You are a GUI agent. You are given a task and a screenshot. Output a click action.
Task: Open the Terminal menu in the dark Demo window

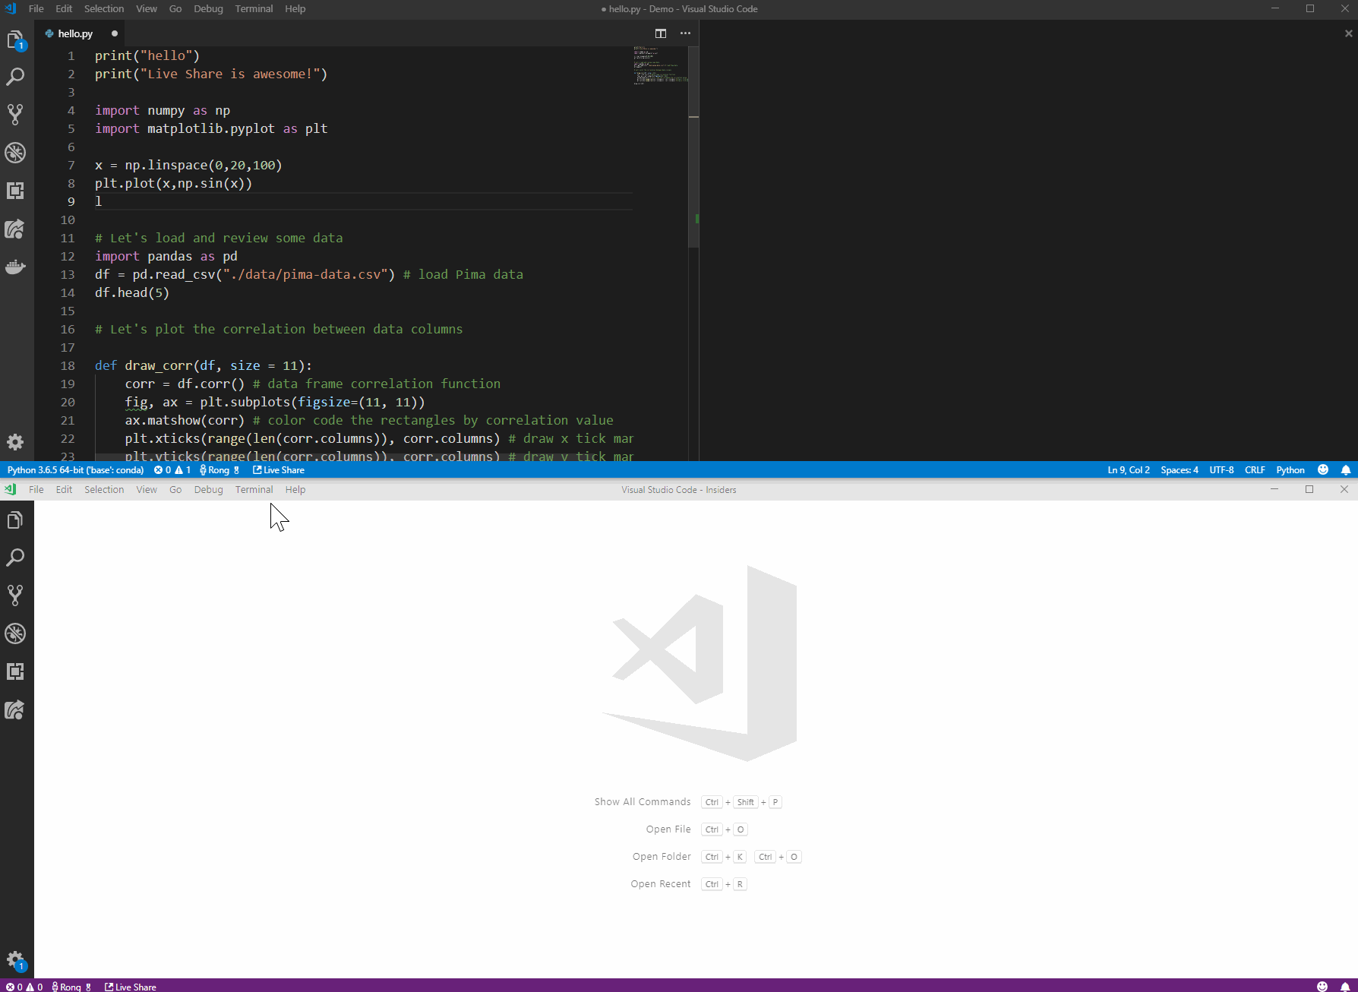pyautogui.click(x=254, y=9)
